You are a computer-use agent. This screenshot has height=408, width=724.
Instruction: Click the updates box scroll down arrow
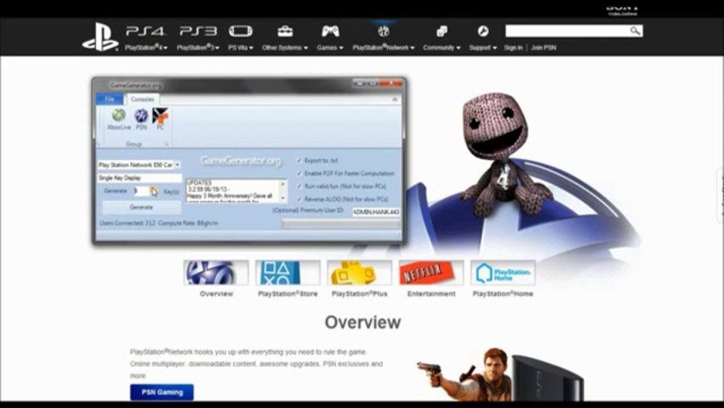coord(284,199)
